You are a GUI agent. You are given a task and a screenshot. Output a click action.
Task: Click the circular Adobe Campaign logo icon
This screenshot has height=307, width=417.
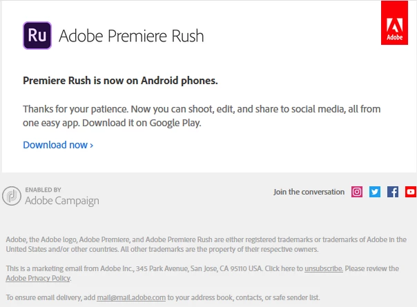[12, 196]
